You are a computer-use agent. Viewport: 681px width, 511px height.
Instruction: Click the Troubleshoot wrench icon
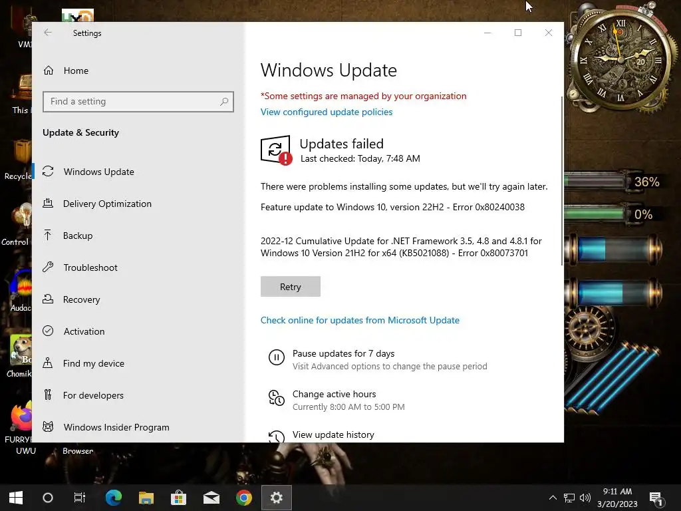[x=48, y=267]
